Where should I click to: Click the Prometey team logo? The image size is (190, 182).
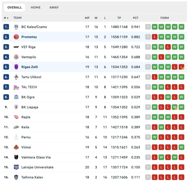pos(16,37)
